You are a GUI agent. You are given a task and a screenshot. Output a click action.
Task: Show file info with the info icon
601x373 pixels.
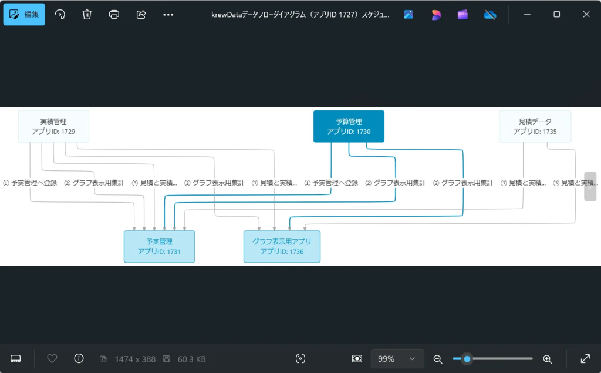click(79, 359)
